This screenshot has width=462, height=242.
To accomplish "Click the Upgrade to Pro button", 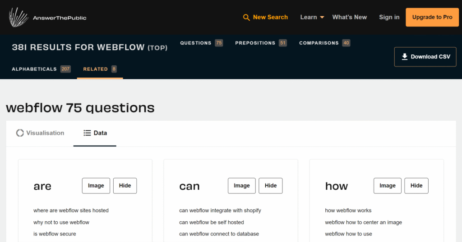I will click(432, 18).
